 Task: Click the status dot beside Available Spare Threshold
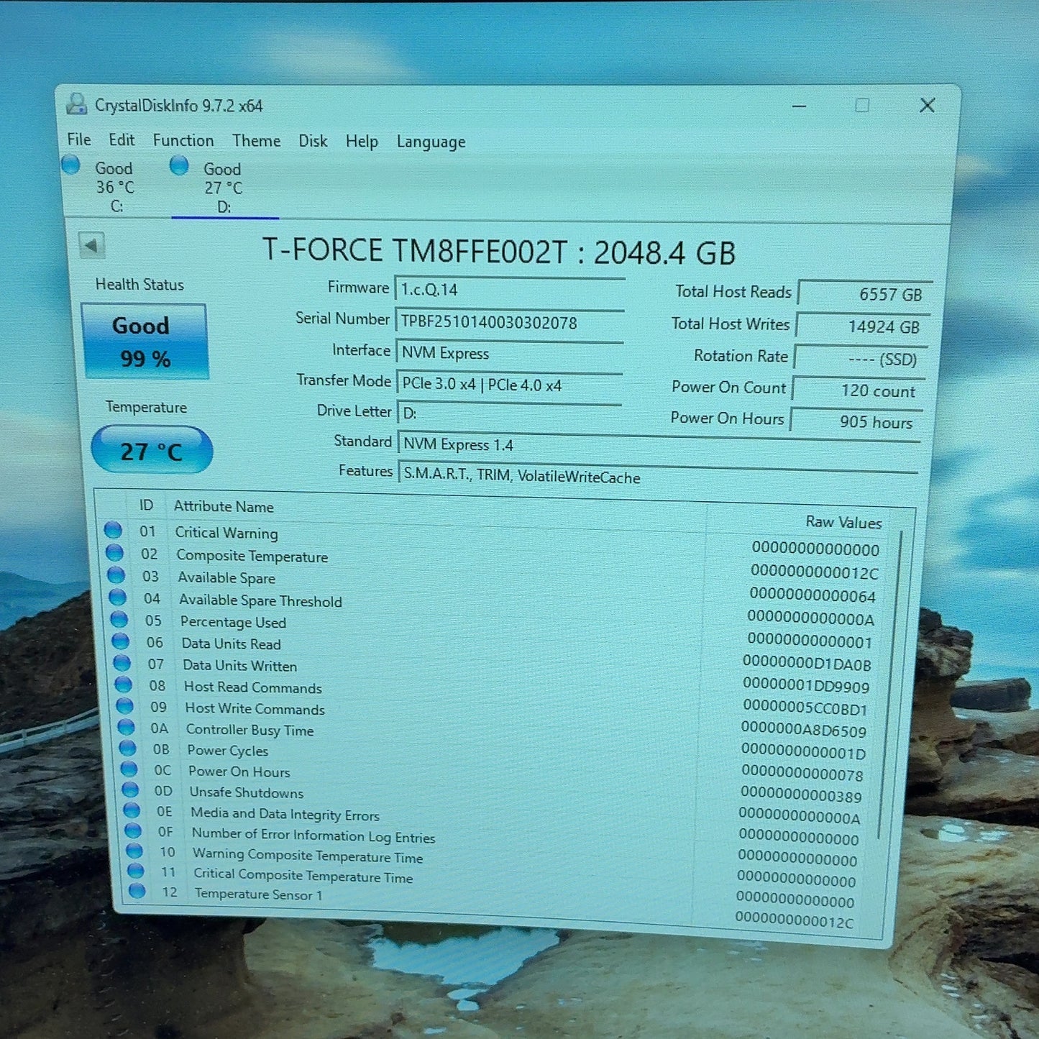(117, 597)
